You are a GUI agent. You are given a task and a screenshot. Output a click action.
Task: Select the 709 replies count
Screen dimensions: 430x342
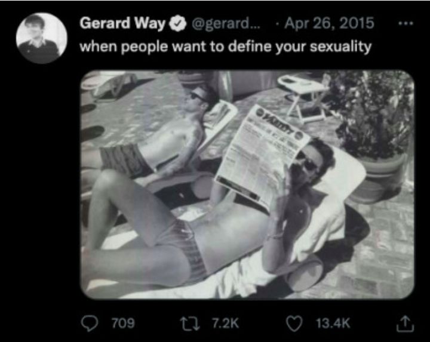(x=123, y=323)
